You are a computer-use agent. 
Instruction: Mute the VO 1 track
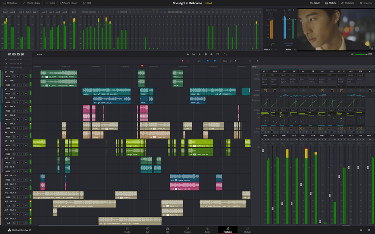pyautogui.click(x=26, y=77)
